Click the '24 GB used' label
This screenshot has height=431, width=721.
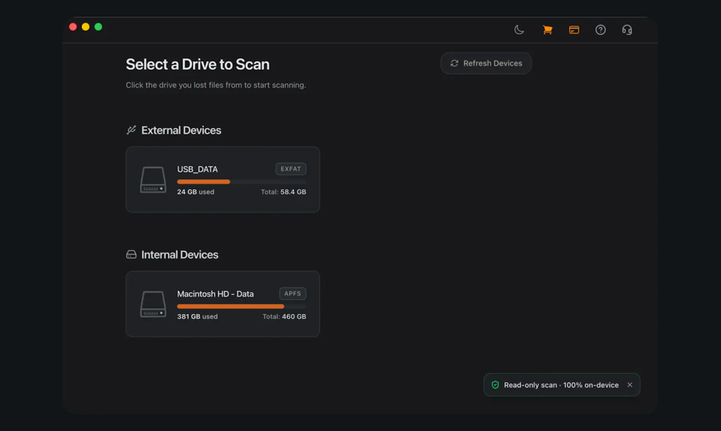pyautogui.click(x=196, y=192)
